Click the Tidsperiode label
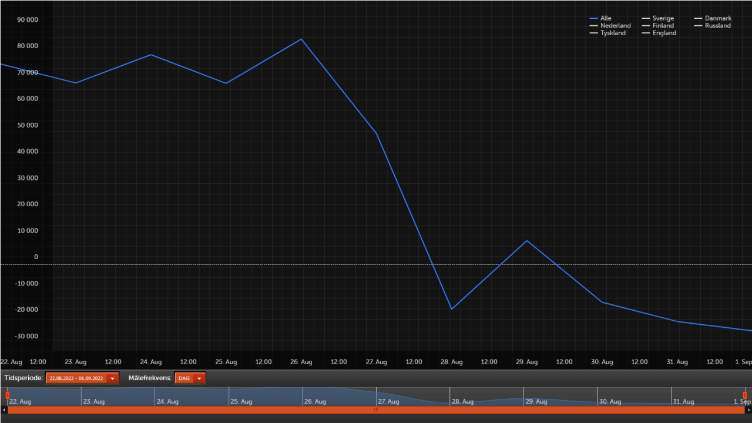 pos(23,378)
